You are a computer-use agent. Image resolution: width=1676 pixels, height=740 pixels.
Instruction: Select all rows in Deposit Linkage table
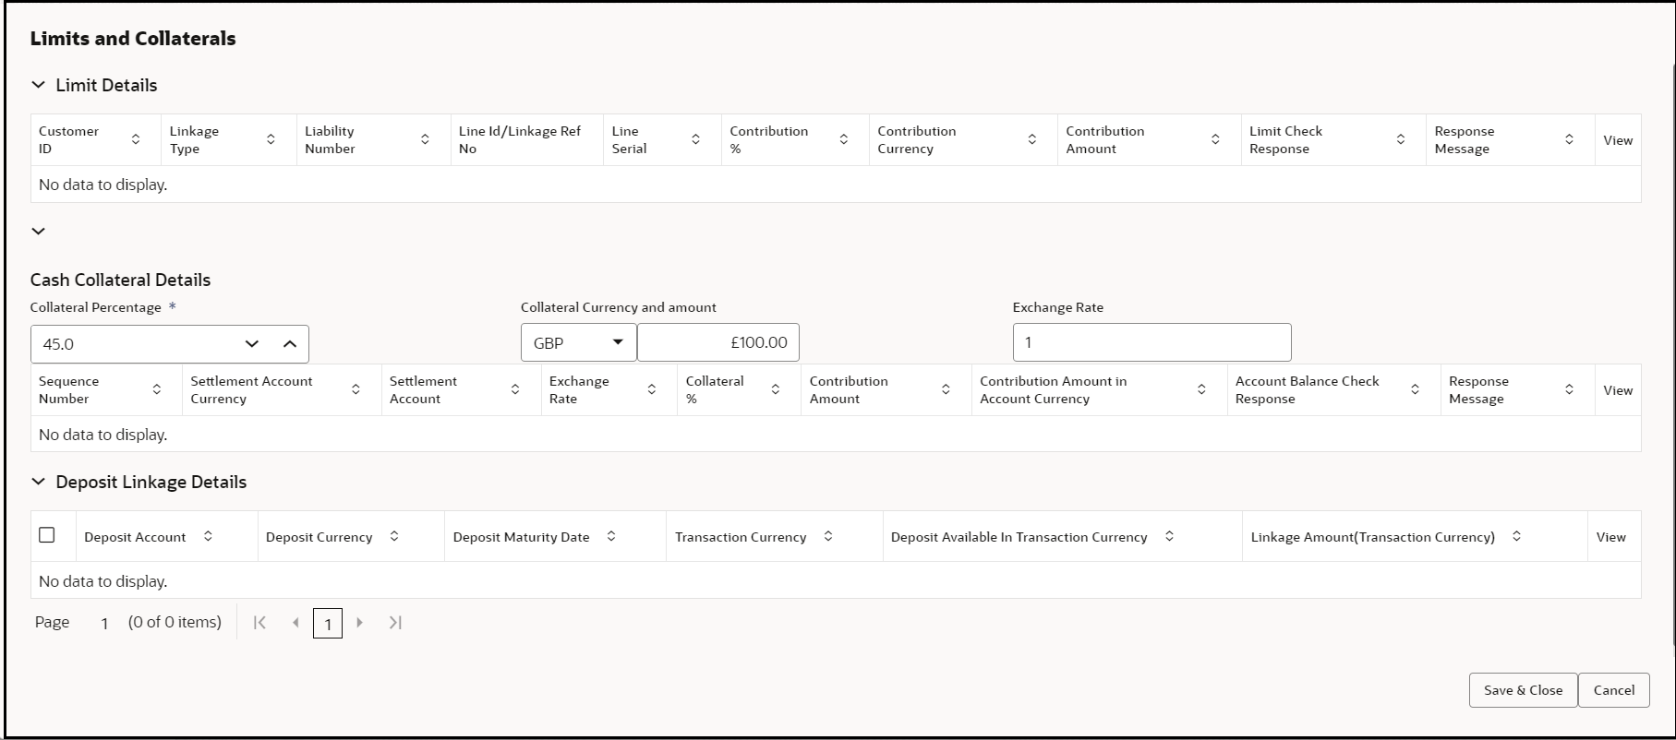tap(47, 535)
